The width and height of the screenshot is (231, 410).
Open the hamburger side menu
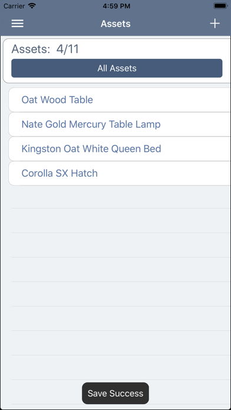click(x=18, y=24)
